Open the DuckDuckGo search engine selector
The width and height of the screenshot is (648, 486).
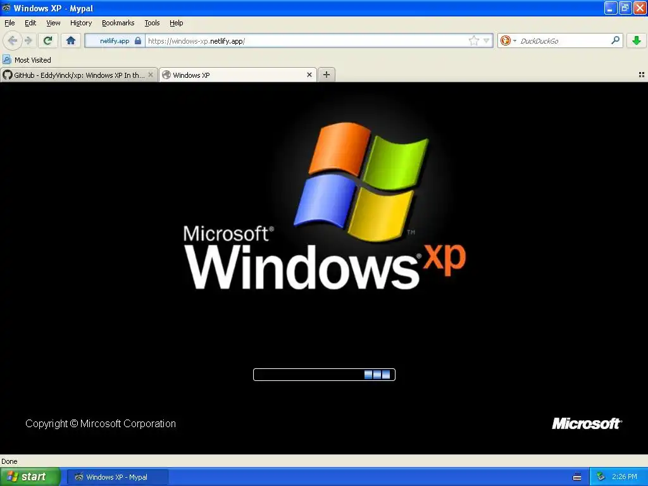pyautogui.click(x=508, y=40)
